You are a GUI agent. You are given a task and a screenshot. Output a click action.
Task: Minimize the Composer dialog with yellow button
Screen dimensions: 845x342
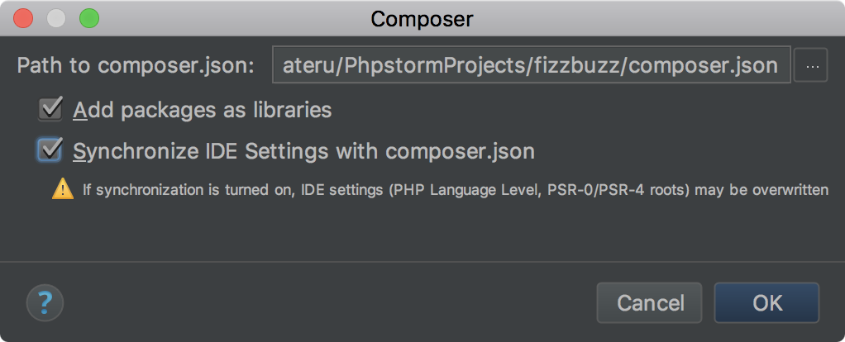(56, 17)
